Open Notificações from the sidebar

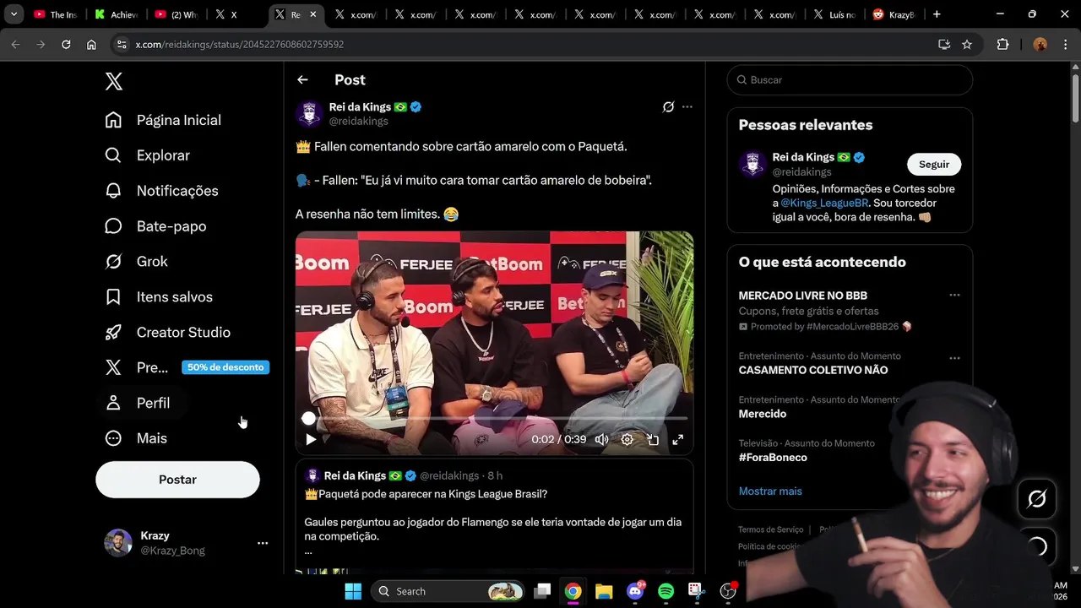coord(161,191)
